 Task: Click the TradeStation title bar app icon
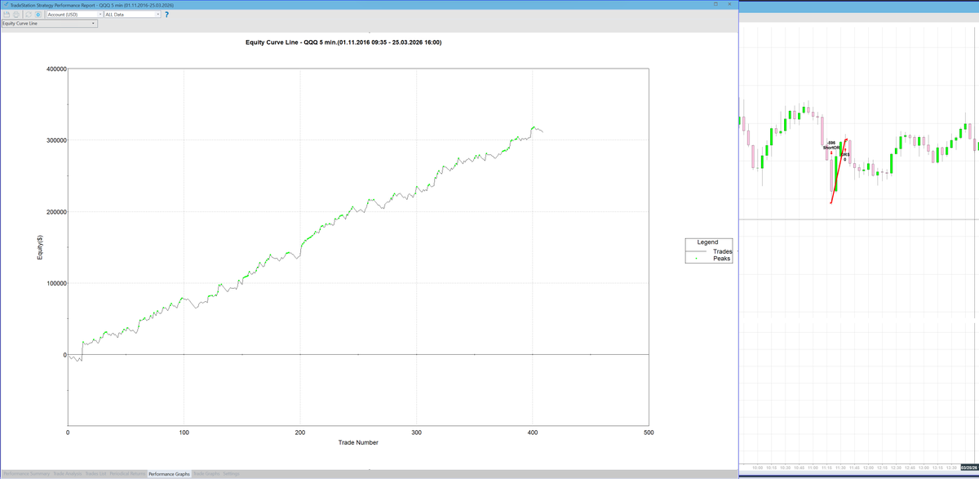click(4, 5)
